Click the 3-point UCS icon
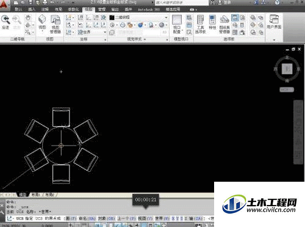Screen dimensions: 305x227 click(104, 25)
